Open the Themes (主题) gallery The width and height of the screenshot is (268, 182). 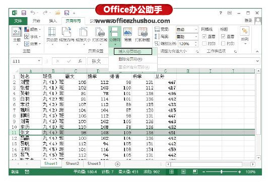(x=17, y=36)
